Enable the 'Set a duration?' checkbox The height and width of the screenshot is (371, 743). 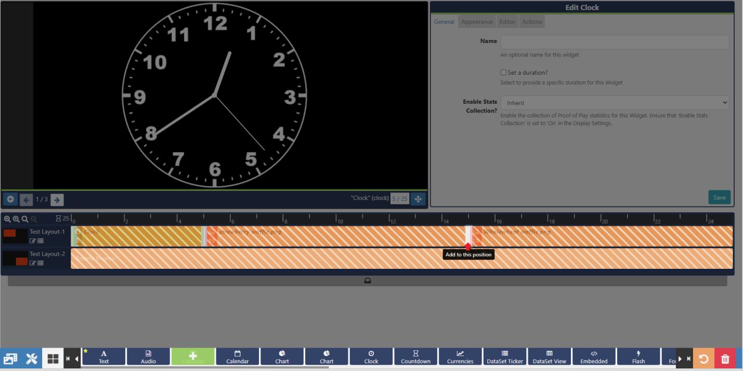503,73
